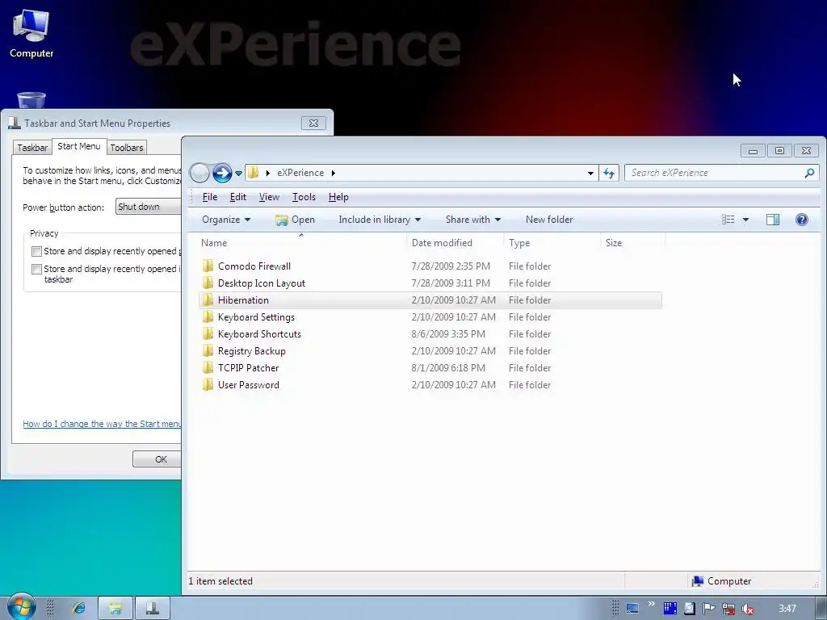Click the Registry Backup folder icon
The height and width of the screenshot is (620, 827).
[208, 350]
